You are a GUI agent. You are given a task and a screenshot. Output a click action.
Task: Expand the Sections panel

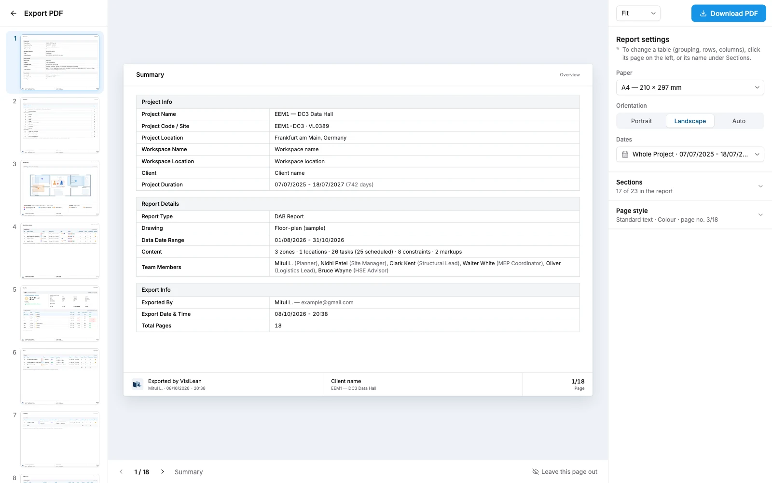[x=690, y=186]
